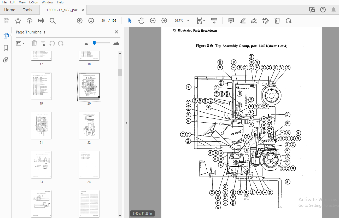Click the 'Figure 8-5: Top Assembly Group' heading
The width and height of the screenshot is (339, 218).
click(x=241, y=46)
